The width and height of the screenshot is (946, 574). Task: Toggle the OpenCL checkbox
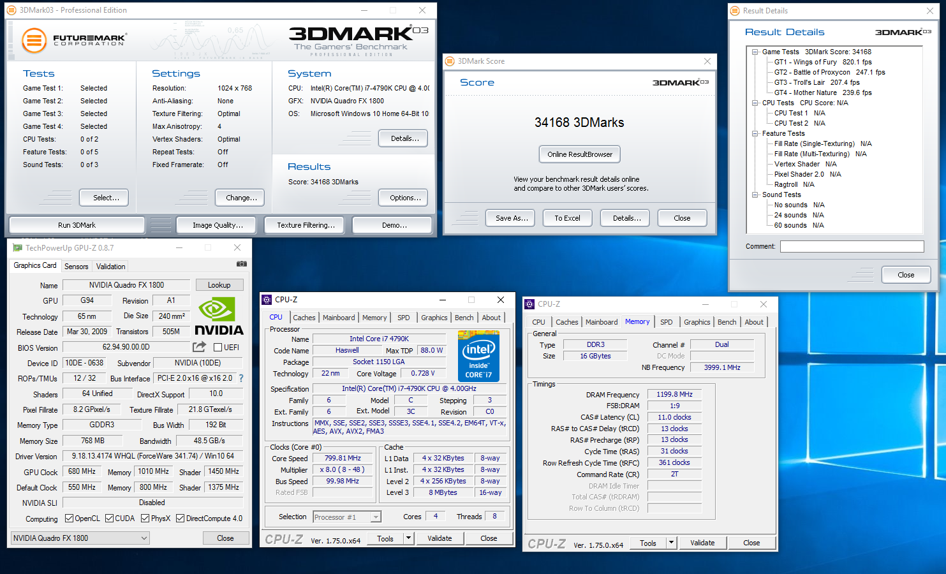tap(69, 518)
